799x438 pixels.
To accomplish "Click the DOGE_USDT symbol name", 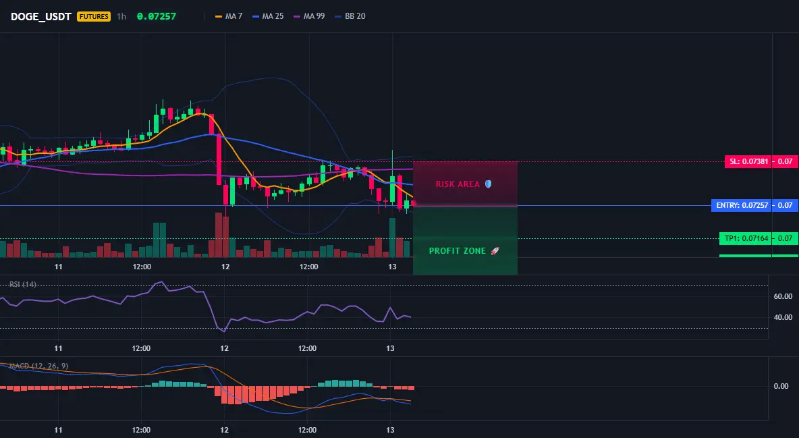I will click(40, 16).
